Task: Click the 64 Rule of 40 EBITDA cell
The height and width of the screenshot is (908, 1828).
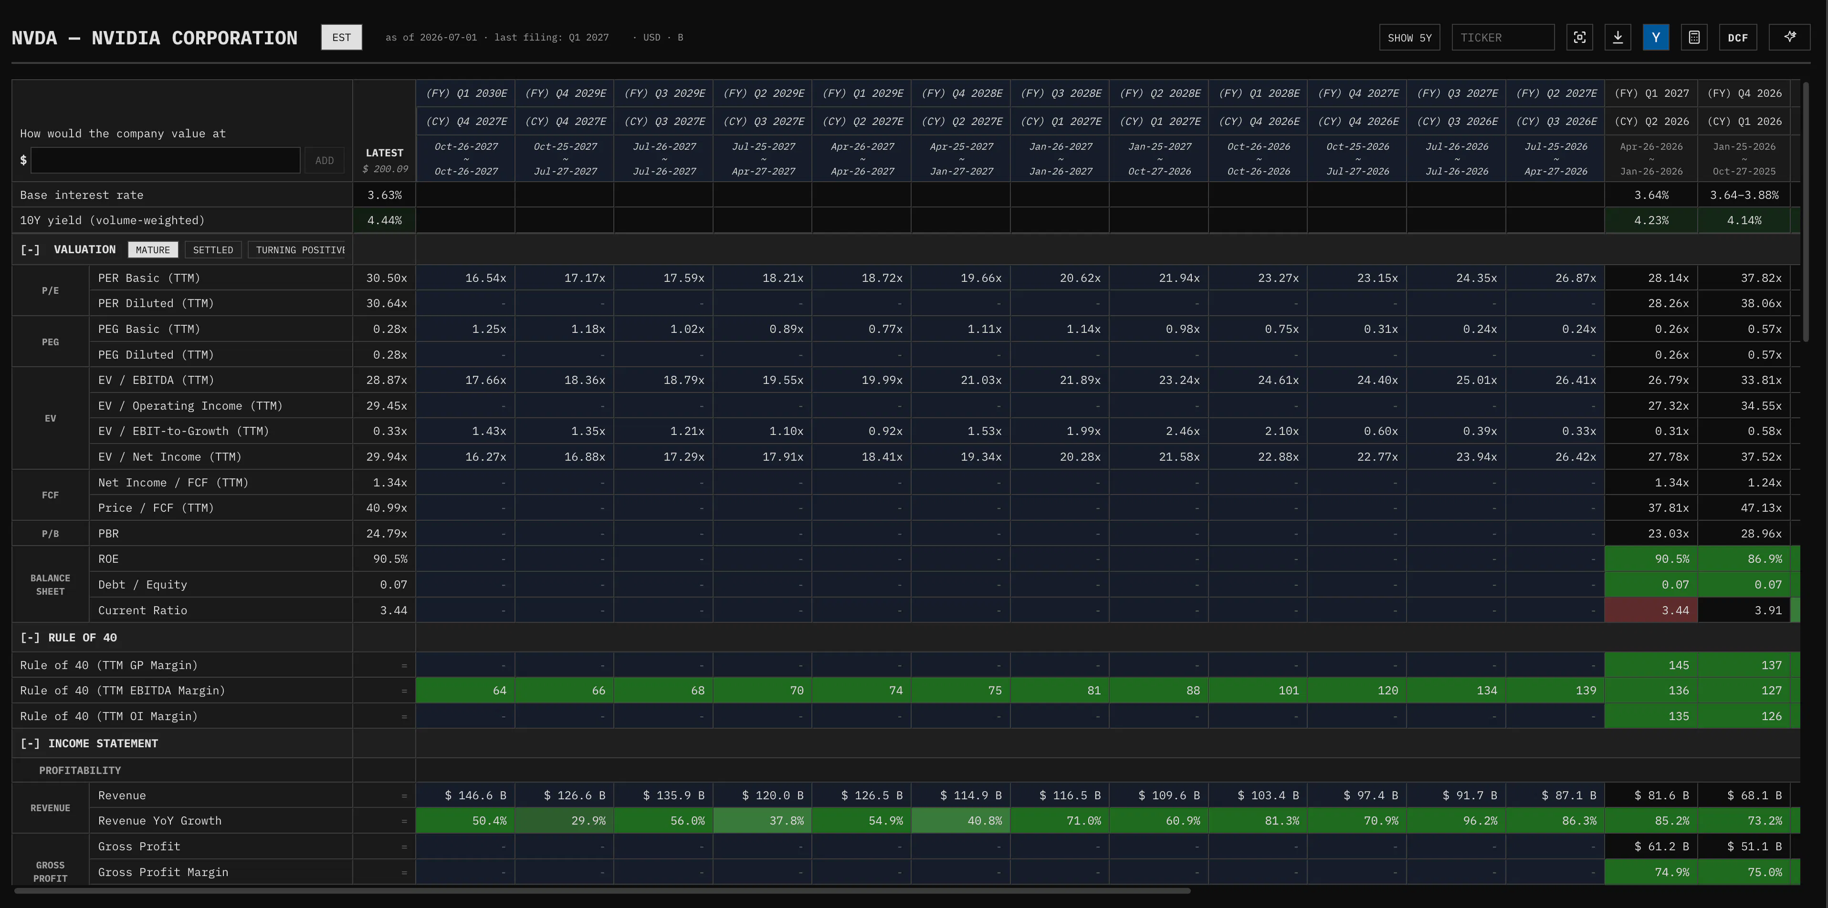Action: (x=465, y=691)
